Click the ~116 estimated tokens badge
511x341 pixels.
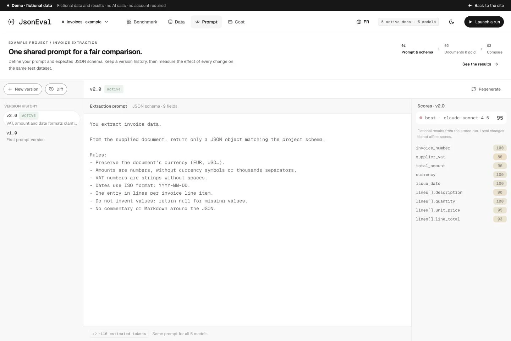(119, 334)
